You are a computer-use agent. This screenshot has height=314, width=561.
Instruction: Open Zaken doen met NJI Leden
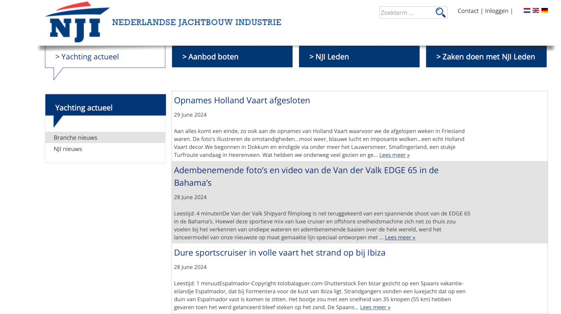(x=486, y=57)
